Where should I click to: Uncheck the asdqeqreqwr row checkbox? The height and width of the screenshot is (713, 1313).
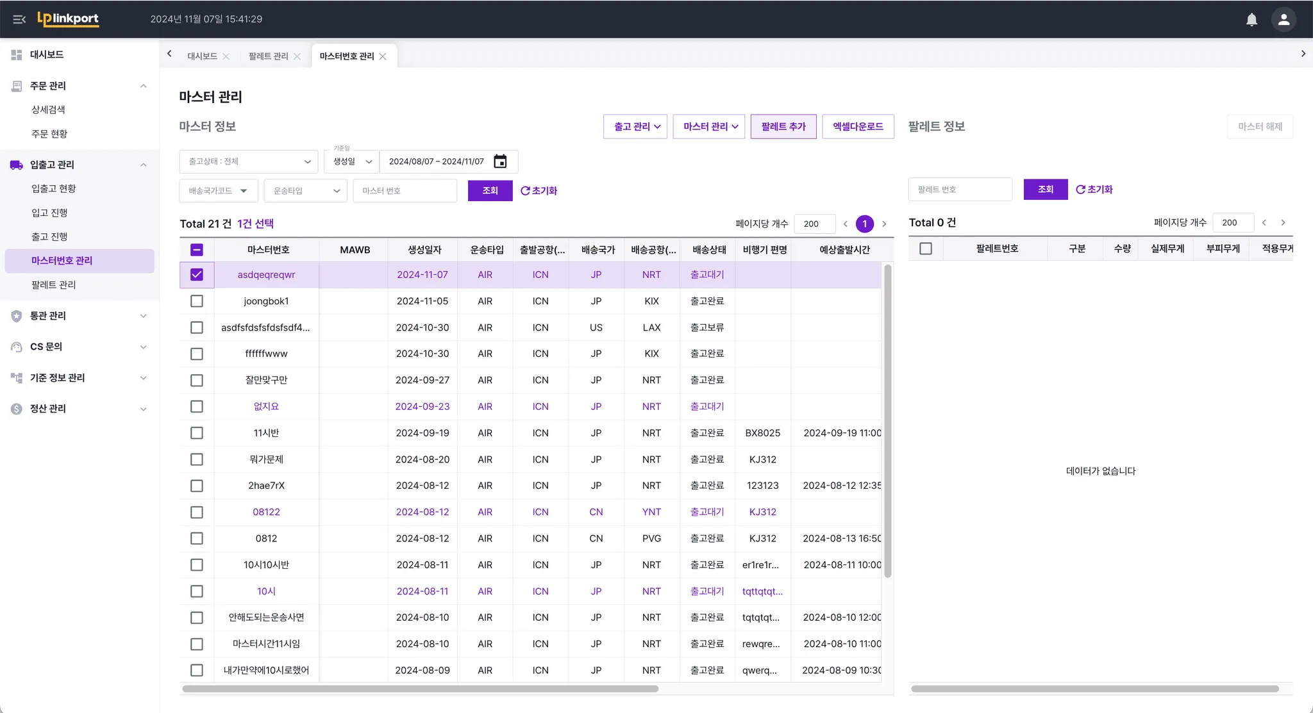click(x=197, y=275)
